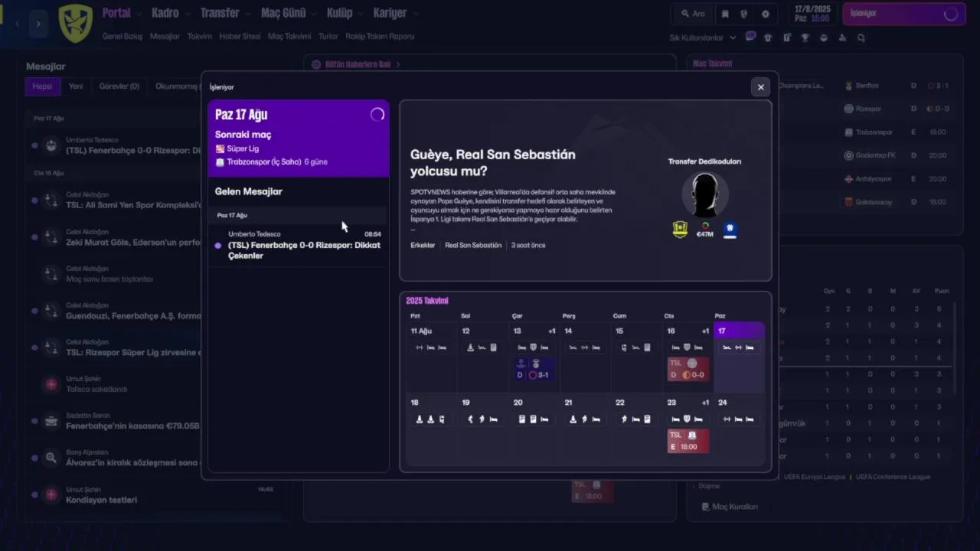This screenshot has height=551, width=980.
Task: Open the Mesajlar sub-tab
Action: pos(165,36)
